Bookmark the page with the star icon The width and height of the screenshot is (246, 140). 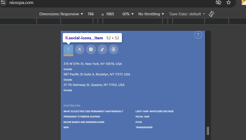228,2
